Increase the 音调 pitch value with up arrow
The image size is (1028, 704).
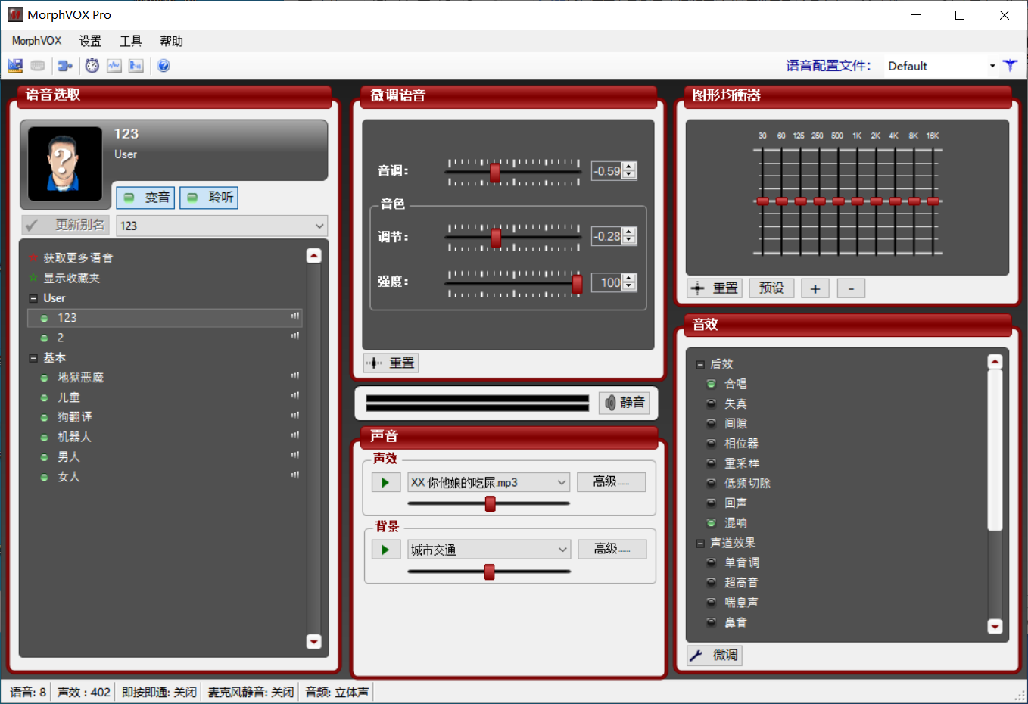tap(629, 167)
